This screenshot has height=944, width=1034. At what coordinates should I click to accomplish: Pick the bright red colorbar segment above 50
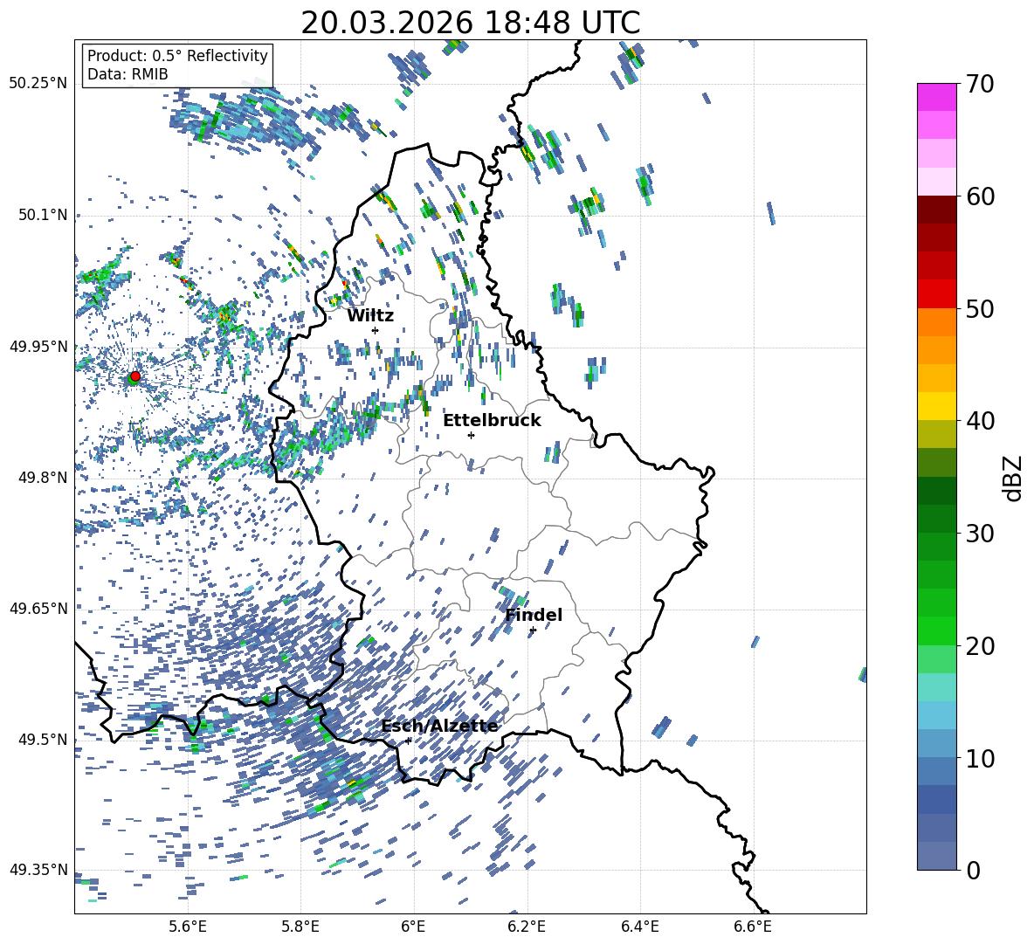(937, 293)
